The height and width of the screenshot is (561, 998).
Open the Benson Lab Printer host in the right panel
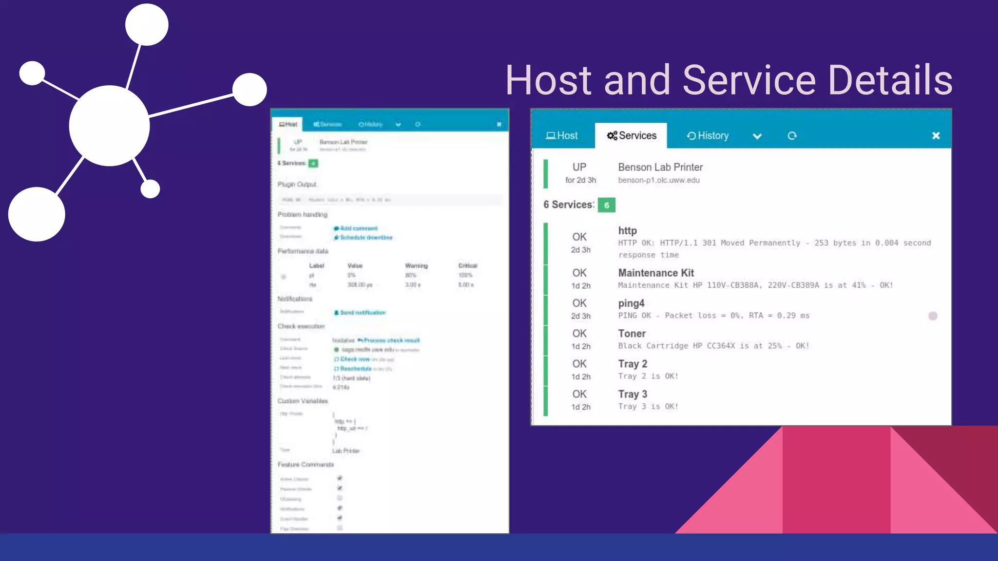[x=660, y=167]
